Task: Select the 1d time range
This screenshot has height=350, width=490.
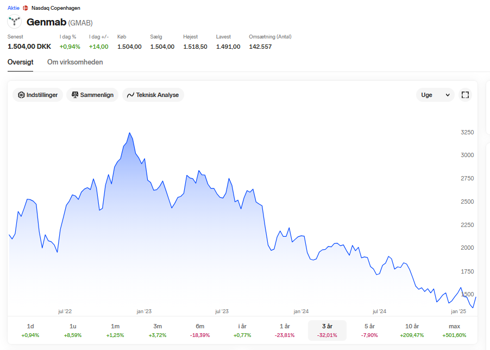Action: 30,330
